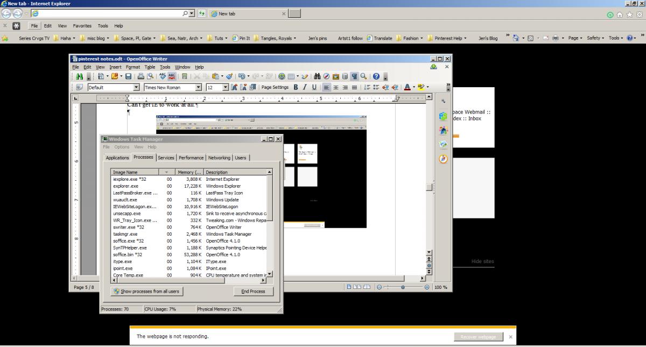646x347 pixels.
Task: Click the Zoom magnifier icon in Writer toolbar
Action: pyautogui.click(x=363, y=77)
